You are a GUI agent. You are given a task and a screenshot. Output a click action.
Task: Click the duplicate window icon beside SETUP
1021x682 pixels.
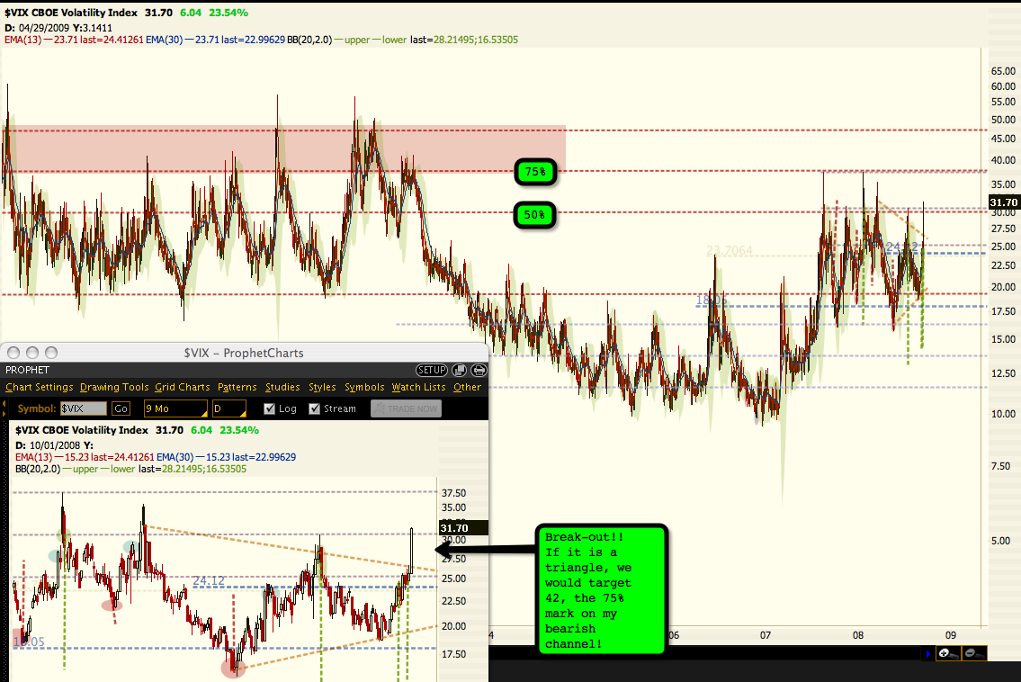[x=459, y=370]
